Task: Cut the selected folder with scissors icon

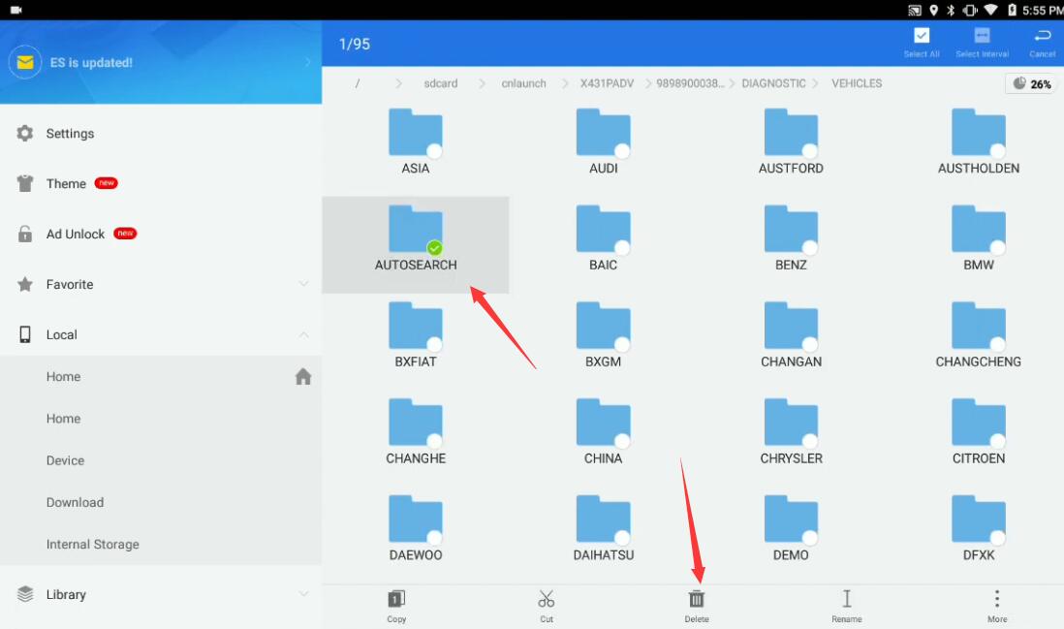Action: pyautogui.click(x=547, y=605)
